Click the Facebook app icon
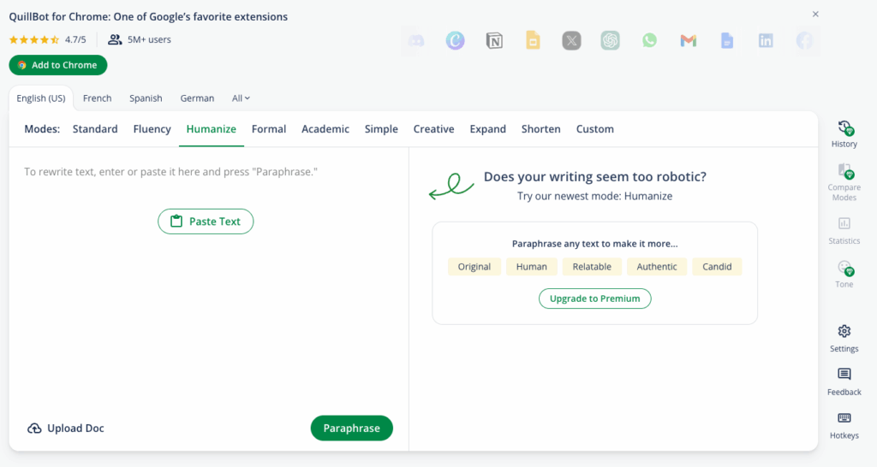Screen dimensions: 877x467 [x=804, y=40]
